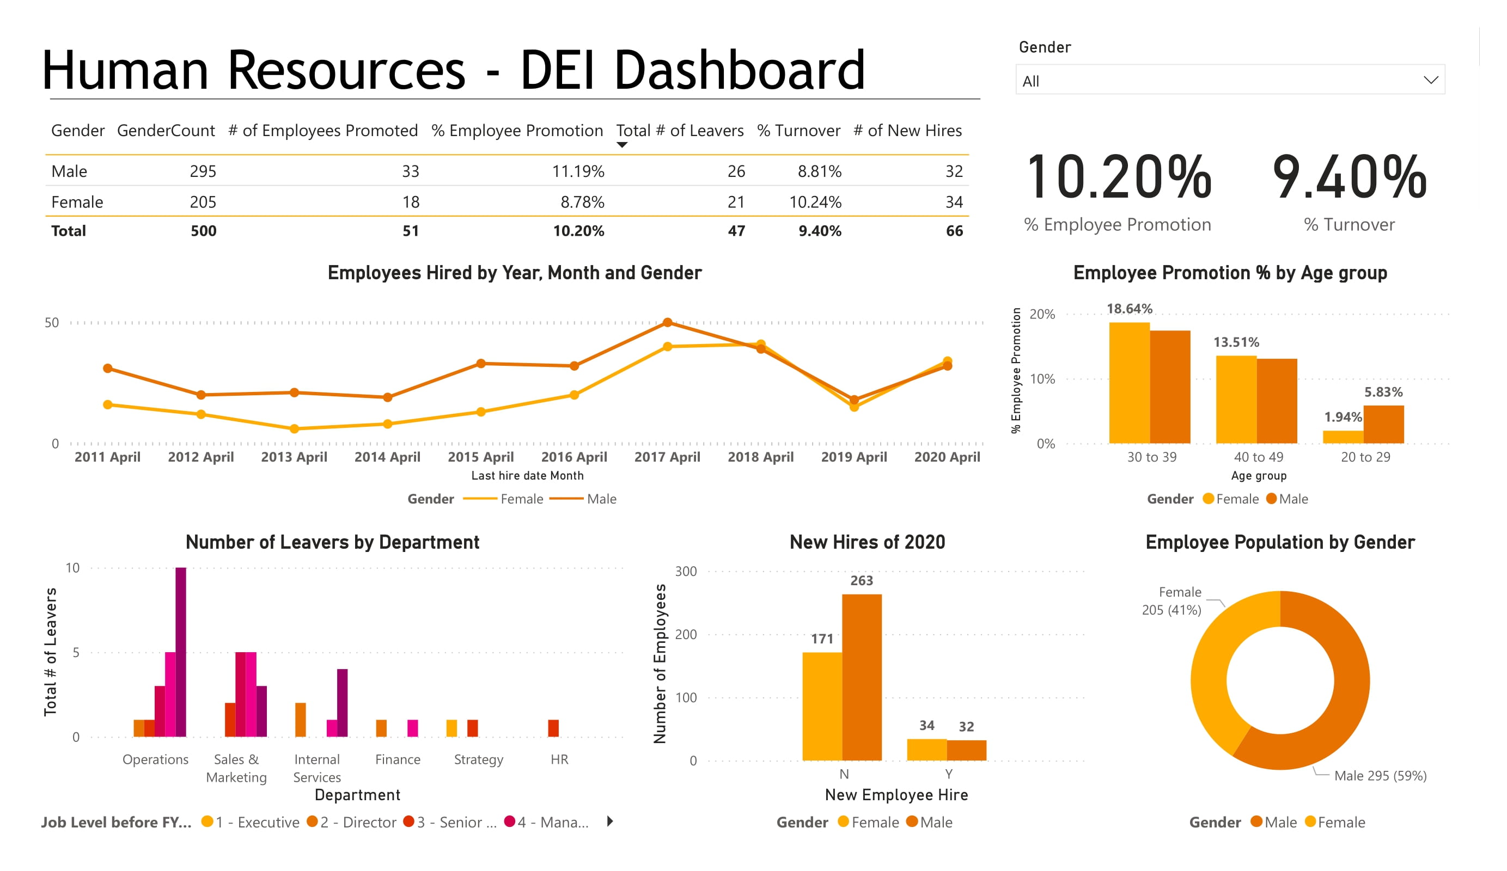The height and width of the screenshot is (871, 1507).
Task: Click 4 - Manager legend dot
Action: (x=510, y=821)
